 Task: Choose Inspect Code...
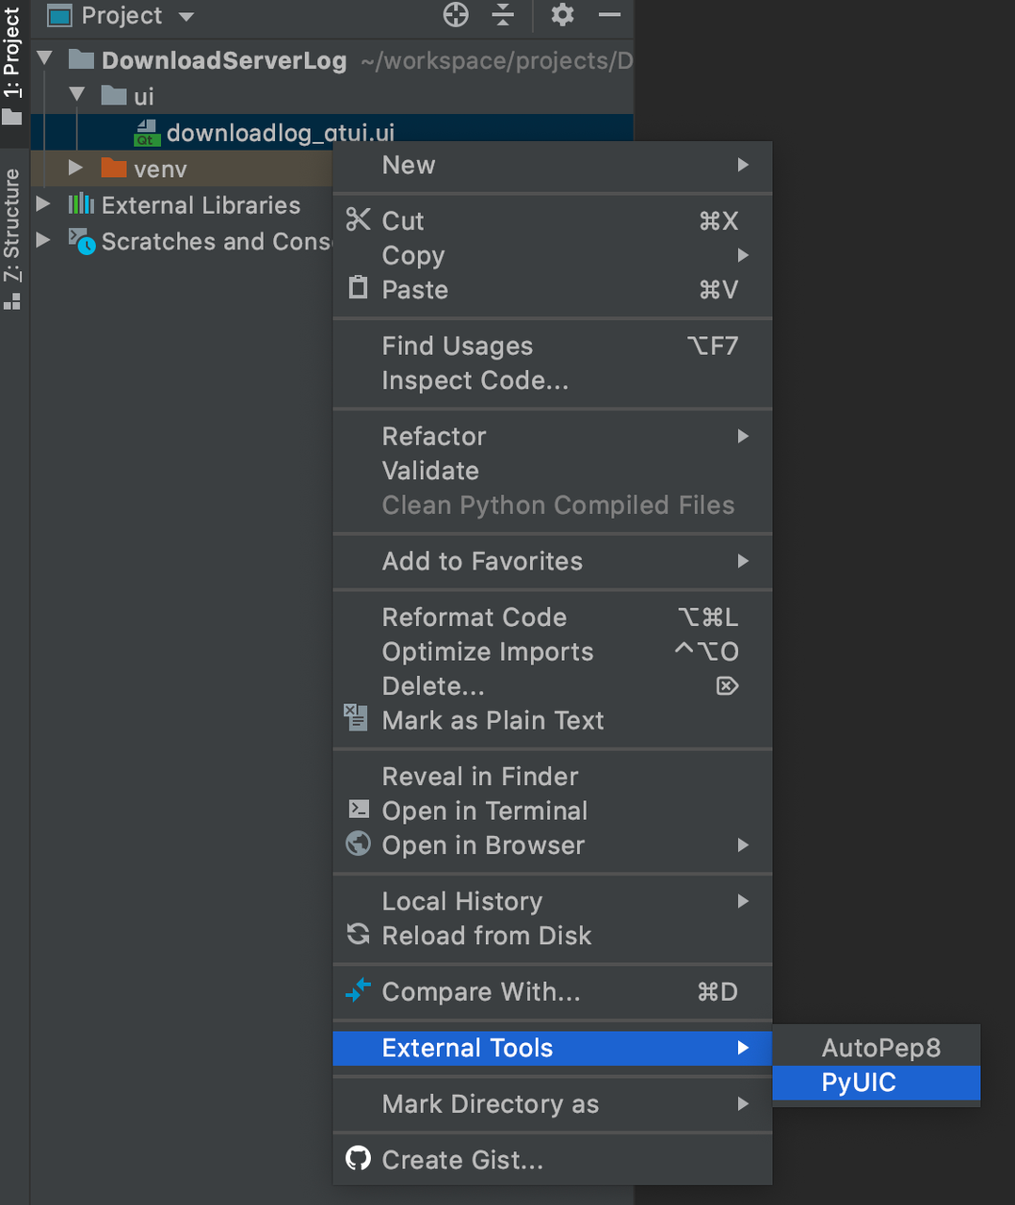pyautogui.click(x=553, y=380)
